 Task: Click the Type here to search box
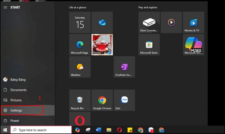[x=41, y=130]
